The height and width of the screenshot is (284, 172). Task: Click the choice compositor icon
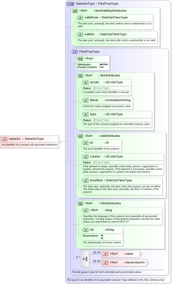pos(85,259)
